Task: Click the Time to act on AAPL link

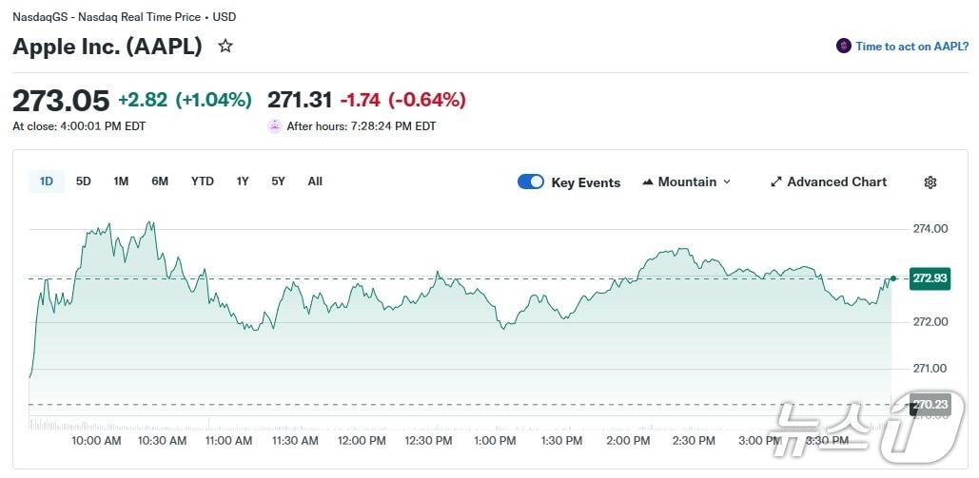Action: (911, 46)
